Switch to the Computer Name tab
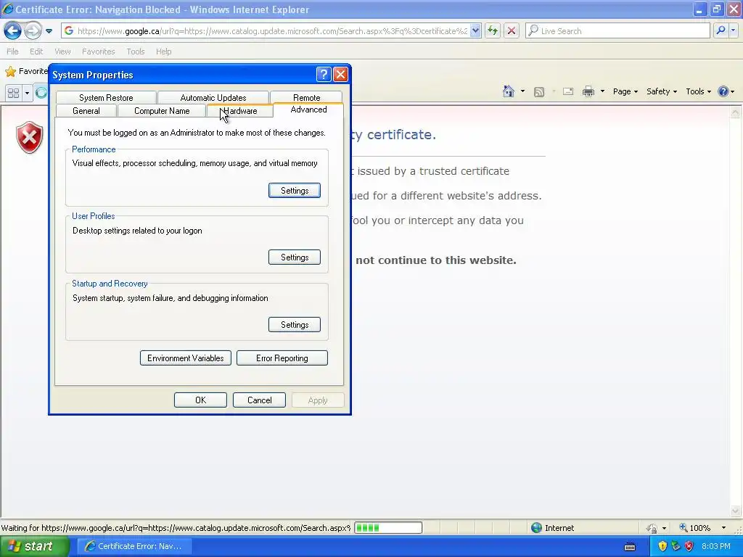 point(162,111)
